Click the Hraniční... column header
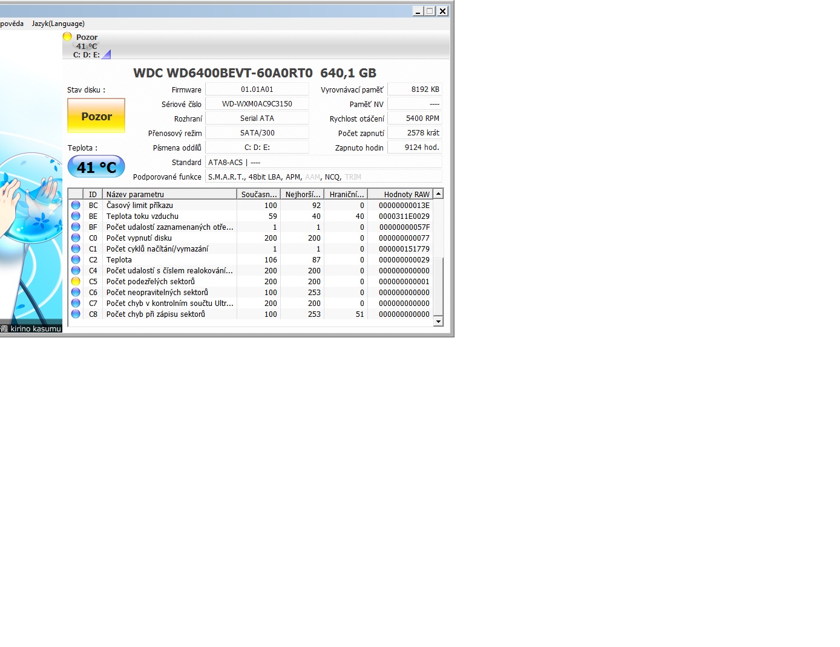Screen dimensions: 840x647 coord(346,194)
